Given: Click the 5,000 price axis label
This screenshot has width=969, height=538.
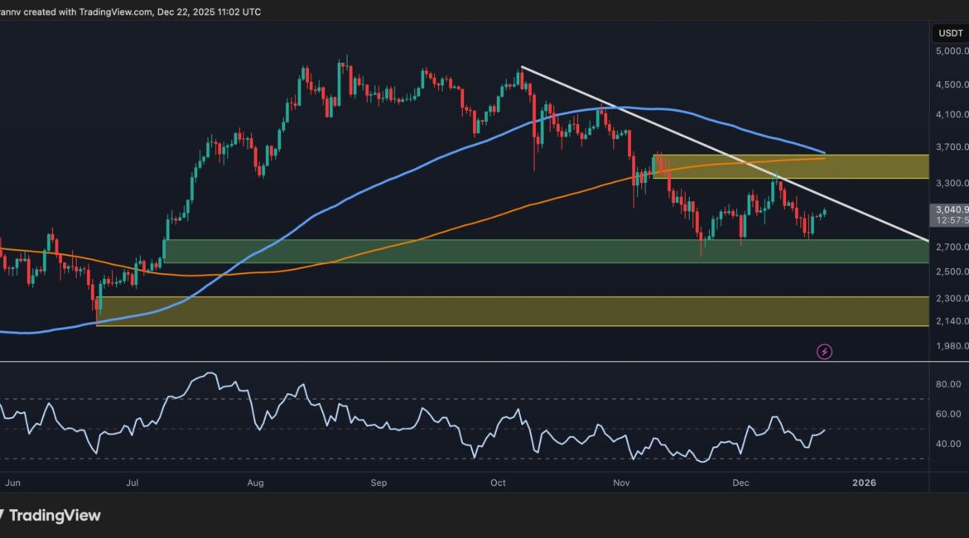Looking at the screenshot, I should [947, 51].
